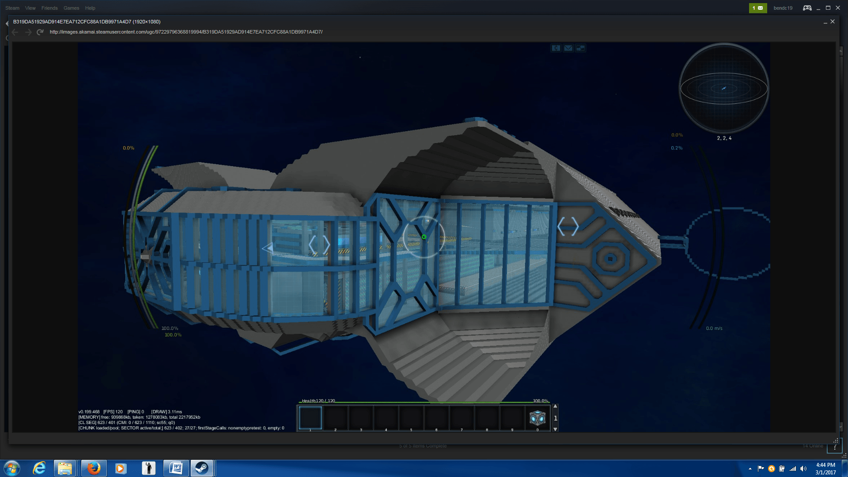
Task: Open the Friends menu
Action: point(49,8)
